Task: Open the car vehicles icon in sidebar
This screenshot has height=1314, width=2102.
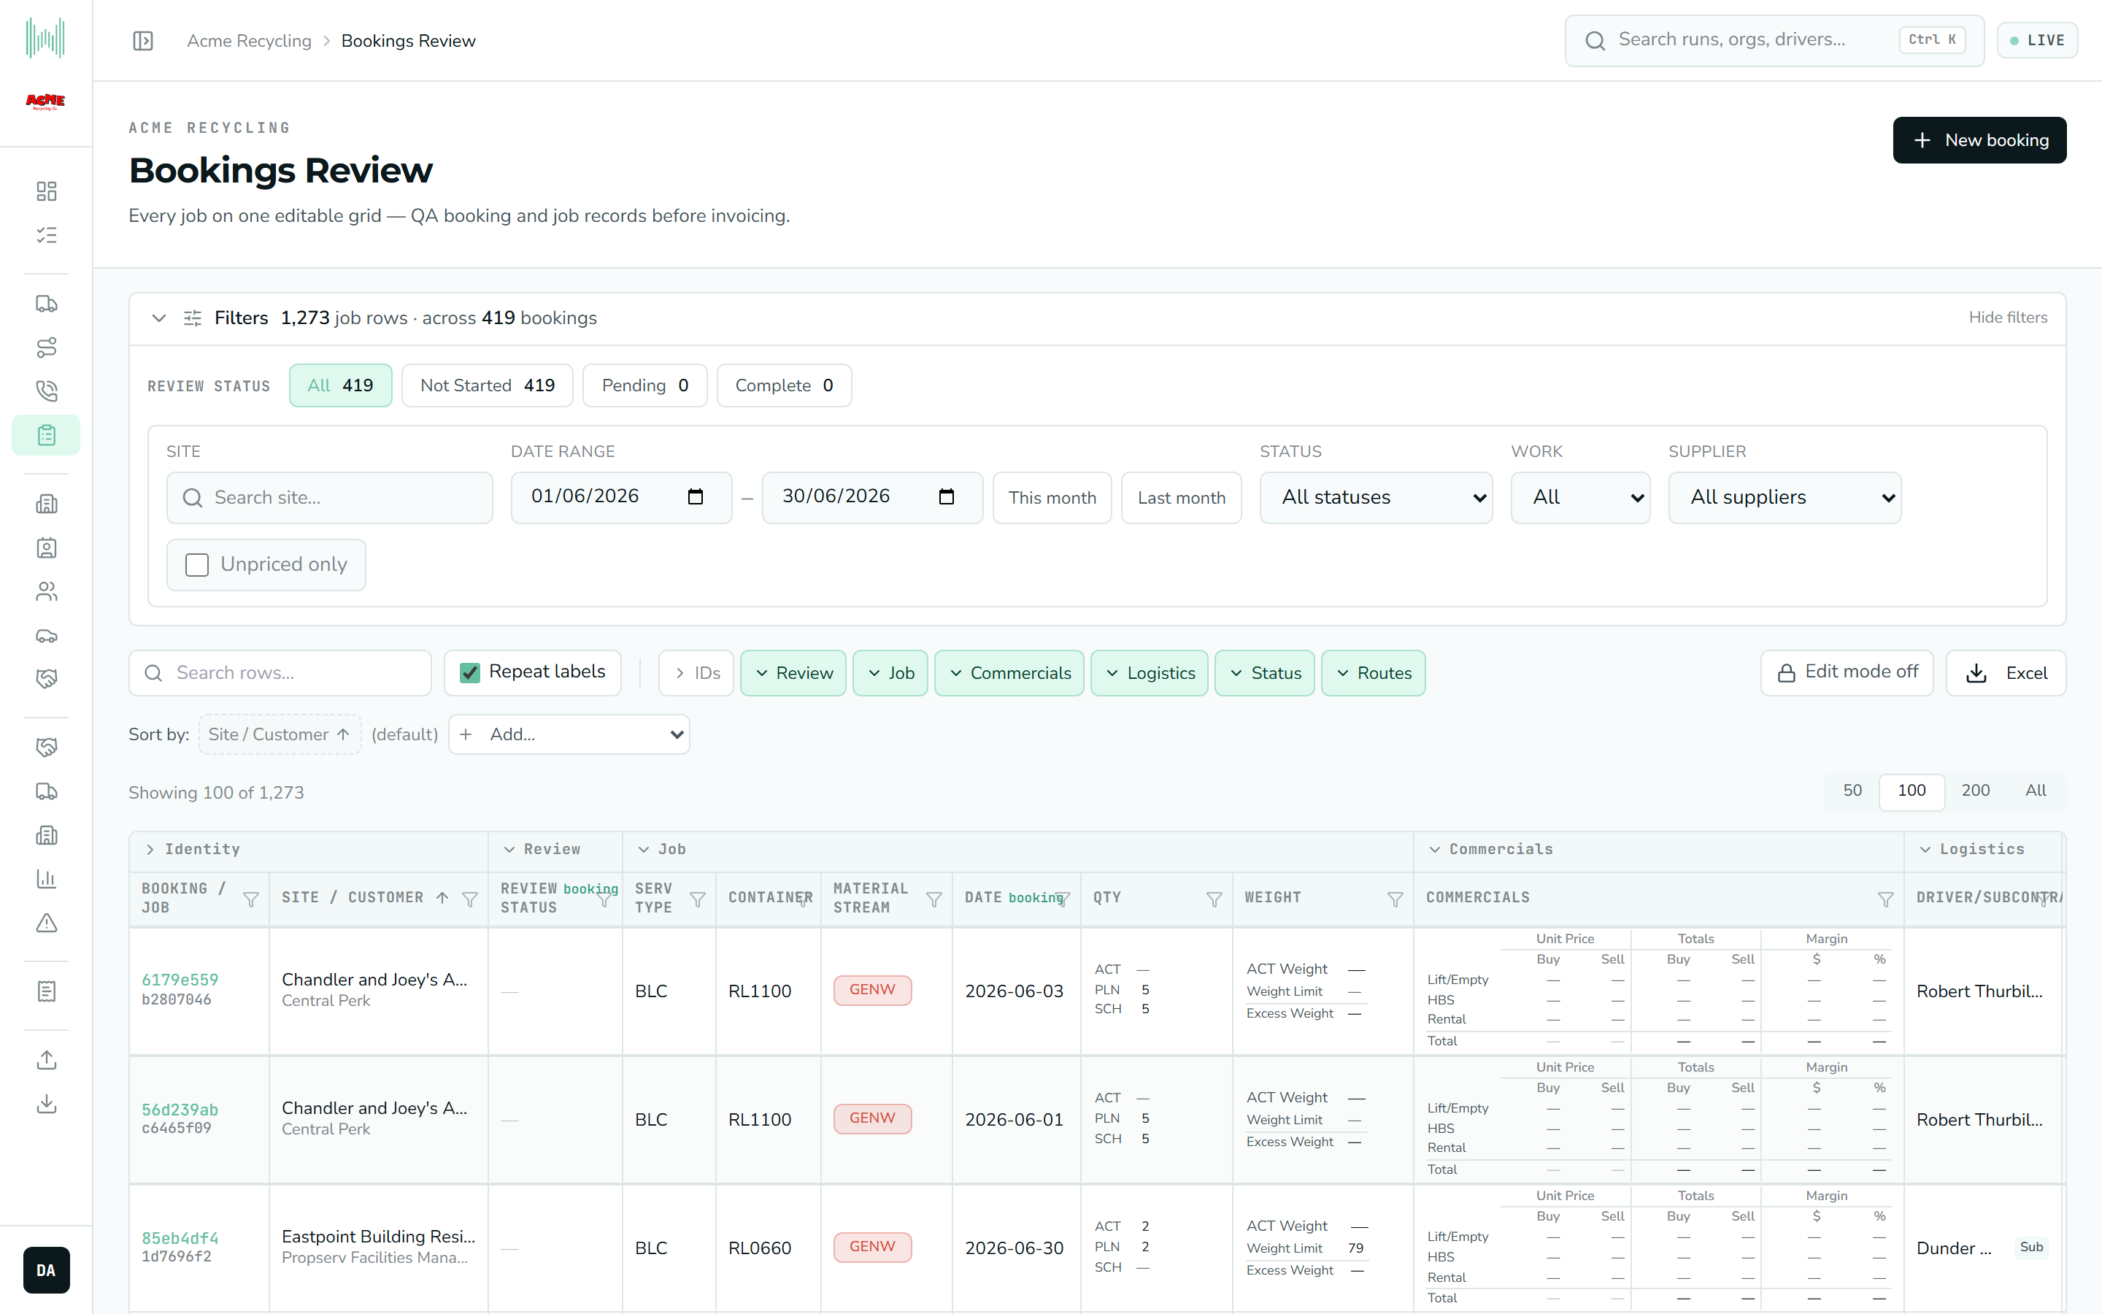Action: (46, 635)
